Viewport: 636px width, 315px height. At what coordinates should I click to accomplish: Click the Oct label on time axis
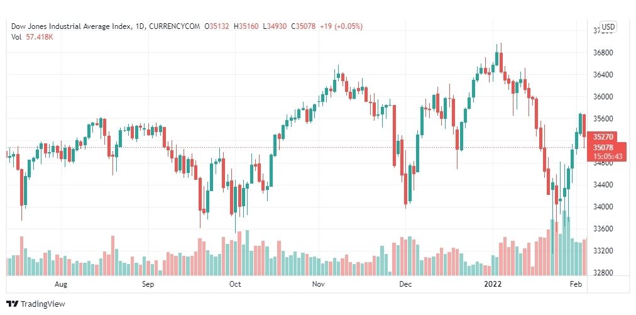(235, 284)
